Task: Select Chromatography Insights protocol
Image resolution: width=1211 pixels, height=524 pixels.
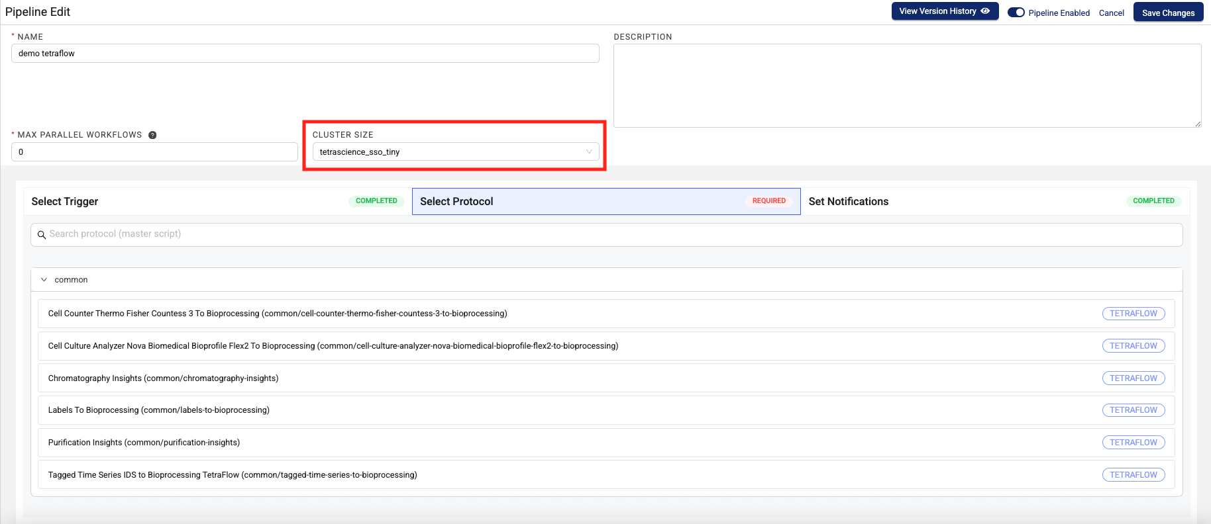Action: (x=606, y=378)
